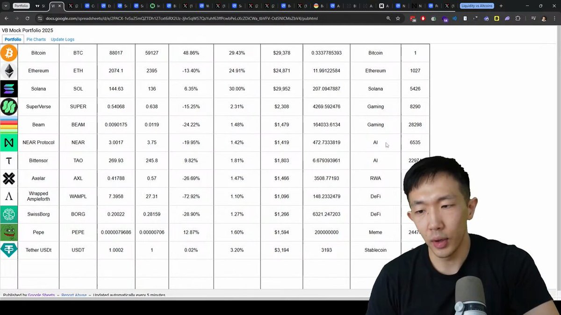The height and width of the screenshot is (315, 561).
Task: Click the Bitcoin logo icon
Action: (x=9, y=53)
